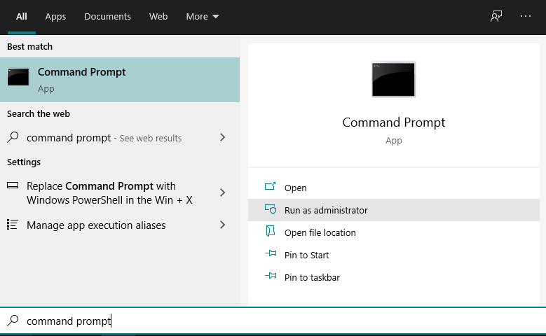Expand arrow for Replace Command Prompt setting

tap(222, 192)
